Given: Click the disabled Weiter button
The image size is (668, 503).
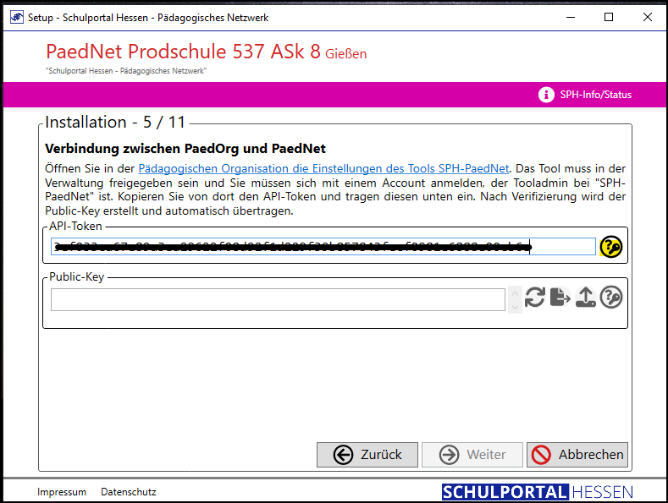Looking at the screenshot, I should (x=472, y=455).
